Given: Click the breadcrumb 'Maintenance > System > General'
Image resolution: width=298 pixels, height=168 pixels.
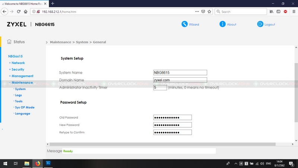Looking at the screenshot, I should (x=78, y=42).
